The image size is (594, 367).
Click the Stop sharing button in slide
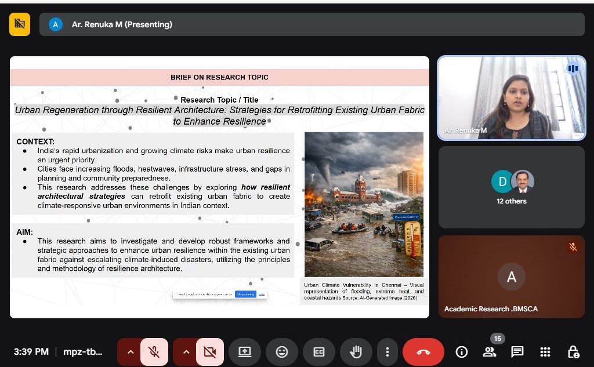245,295
